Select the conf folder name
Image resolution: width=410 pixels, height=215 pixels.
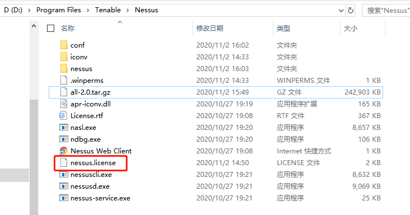point(77,45)
